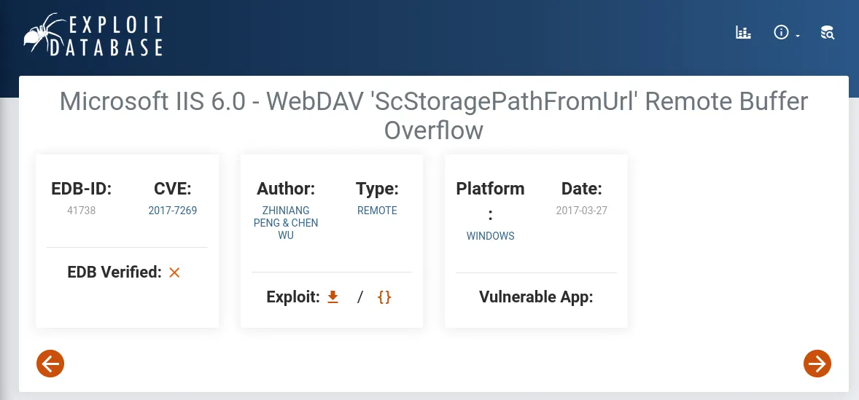This screenshot has width=859, height=400.
Task: Click the exploit title heading
Action: 433,116
